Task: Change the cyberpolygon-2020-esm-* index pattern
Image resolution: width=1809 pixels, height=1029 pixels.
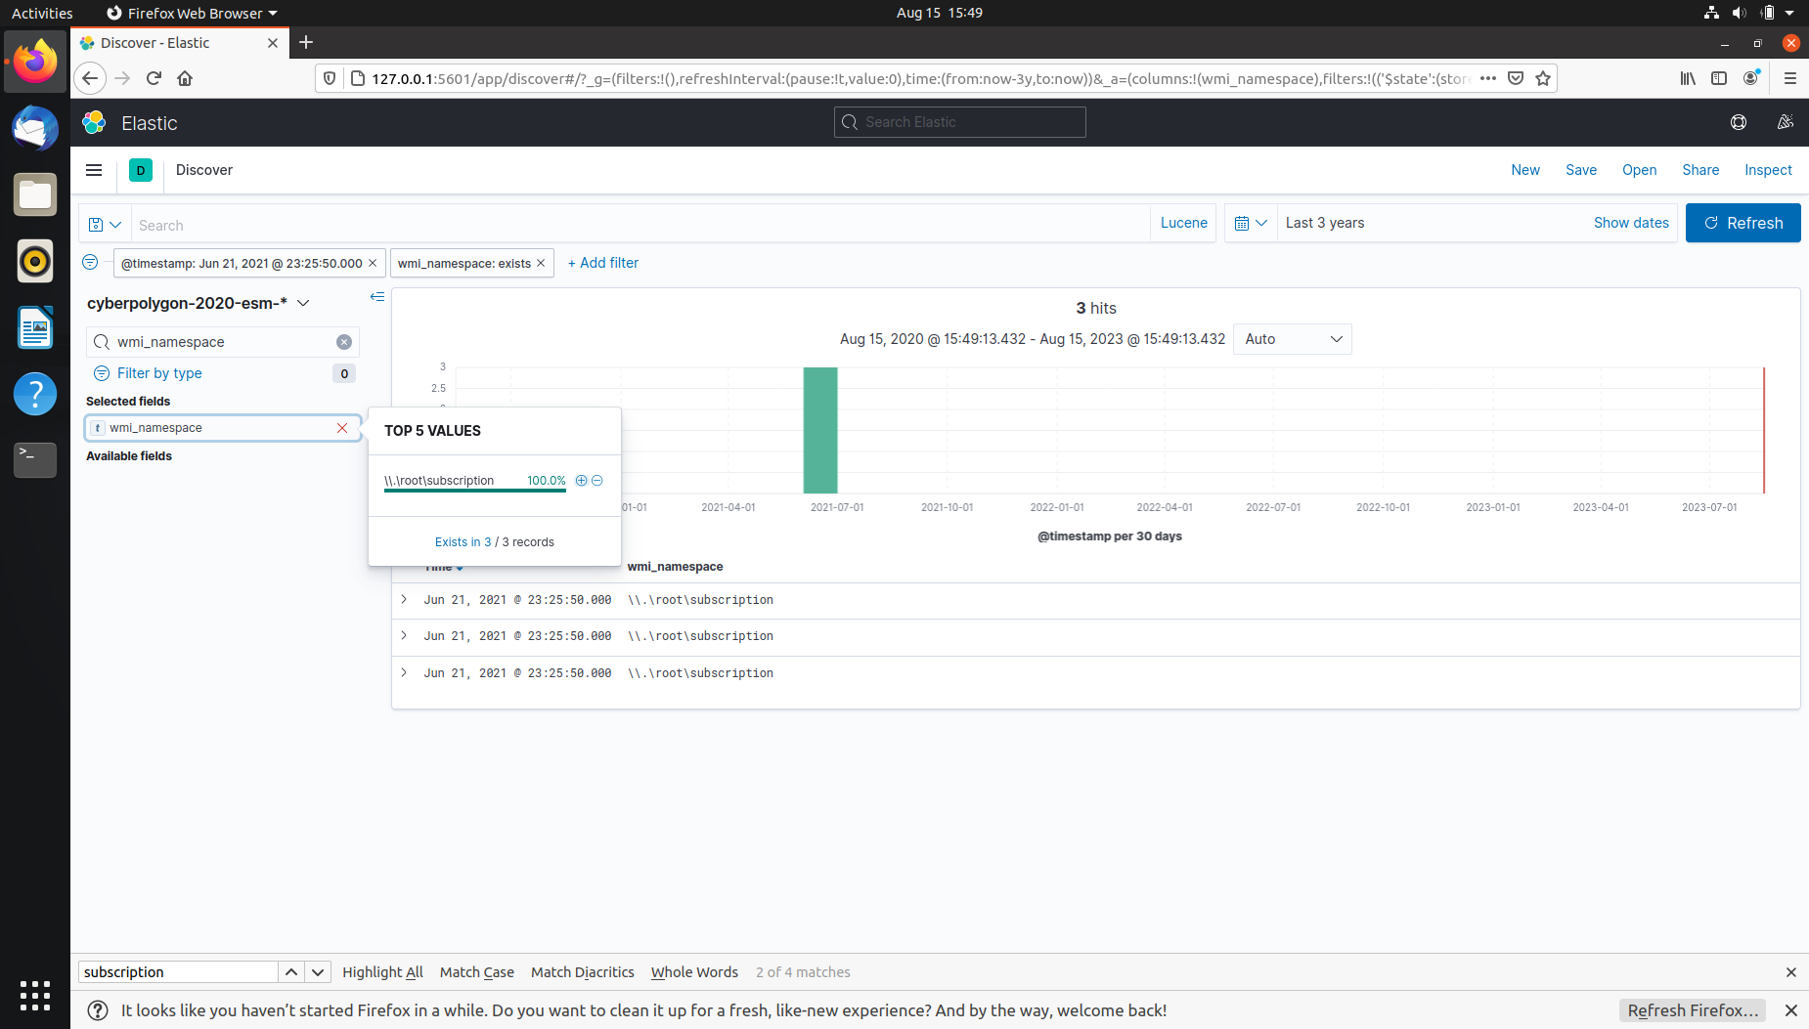Action: point(199,303)
